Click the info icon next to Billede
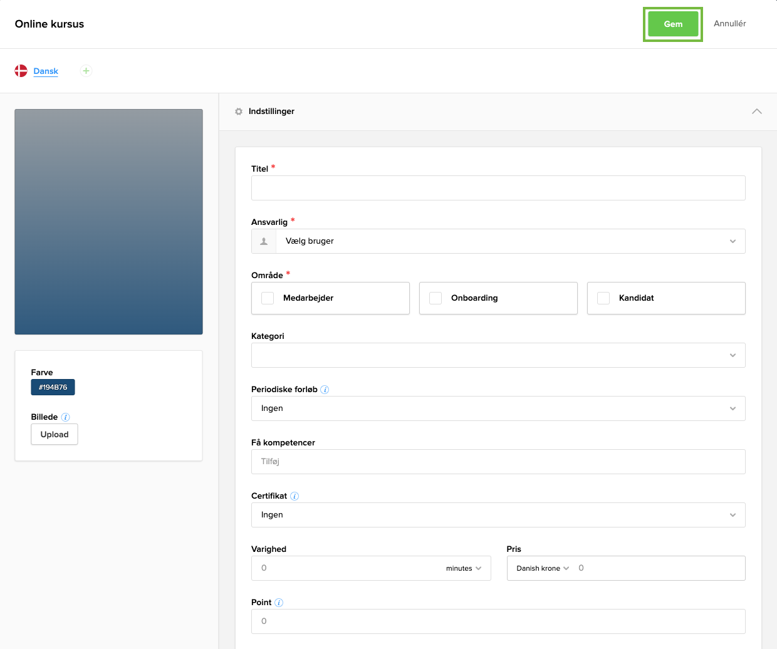 point(66,417)
